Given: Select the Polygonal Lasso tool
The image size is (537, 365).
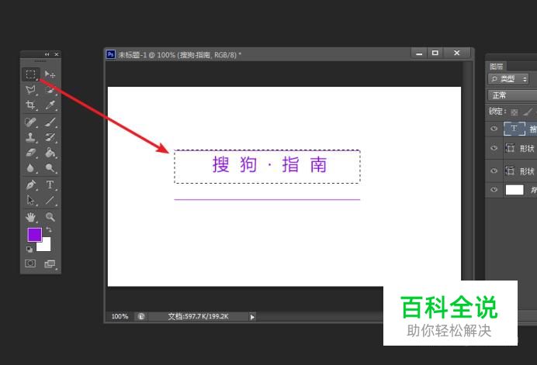Looking at the screenshot, I should point(31,90).
